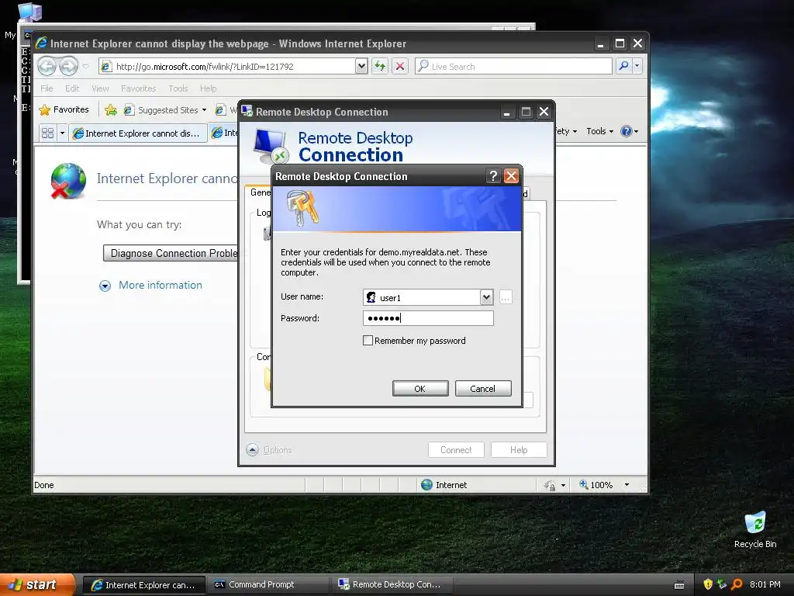Expand More information section
794x596 pixels.
[x=105, y=286]
